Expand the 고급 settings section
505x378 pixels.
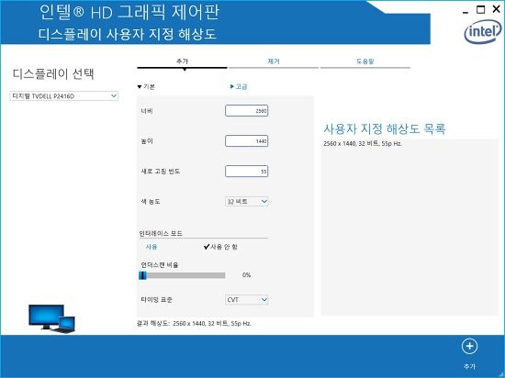[239, 86]
